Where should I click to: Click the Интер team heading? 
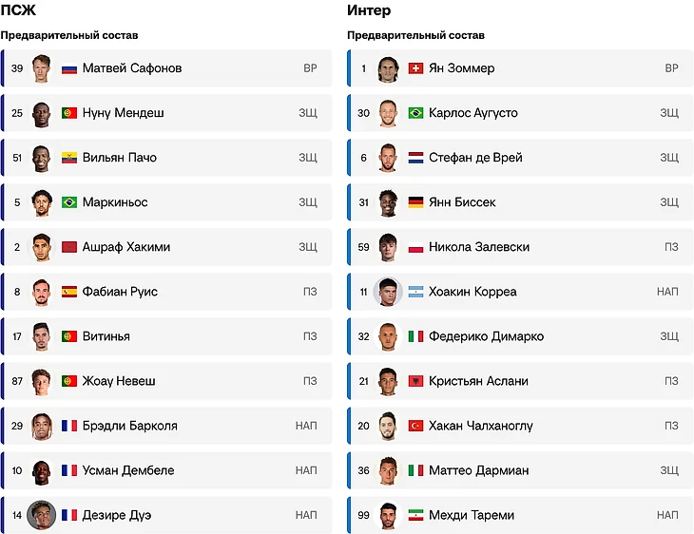(x=369, y=10)
